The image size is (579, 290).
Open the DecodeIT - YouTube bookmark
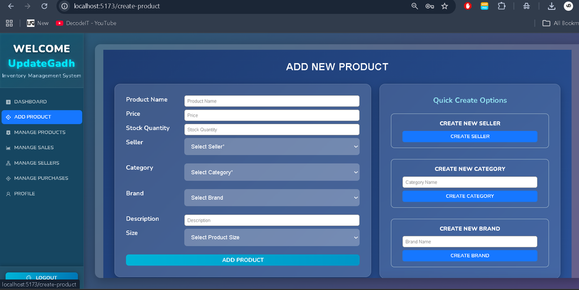(86, 23)
